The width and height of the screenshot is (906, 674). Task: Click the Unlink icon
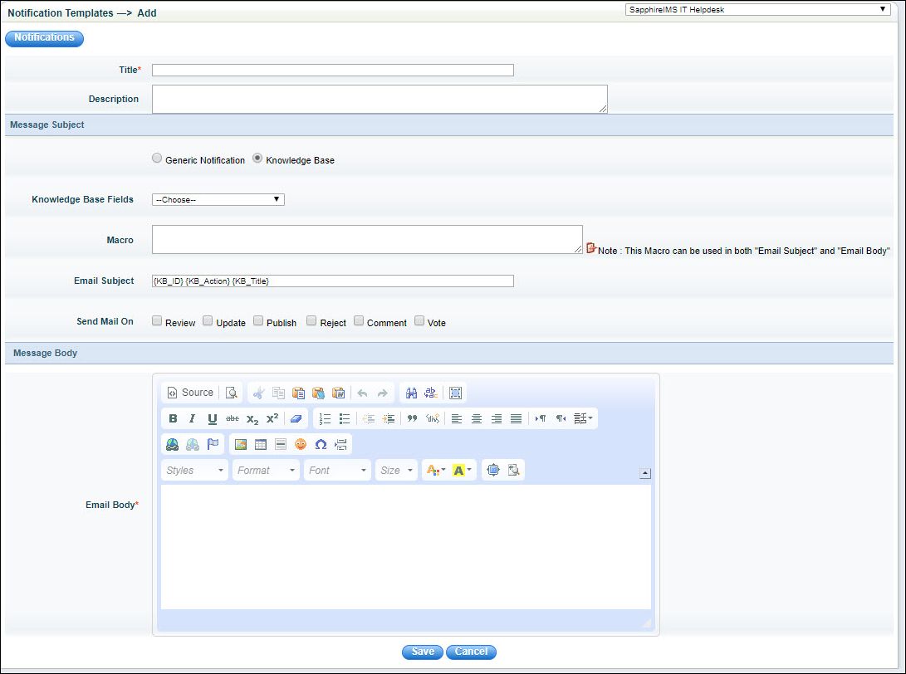pyautogui.click(x=193, y=444)
